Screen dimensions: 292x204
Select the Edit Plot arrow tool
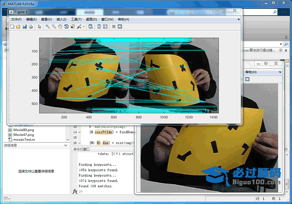click(x=40, y=27)
